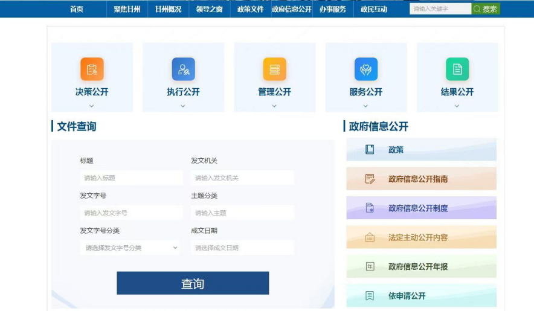Image resolution: width=534 pixels, height=311 pixels.
Task: Focus the 请输入关键字 search field
Action: (x=440, y=9)
